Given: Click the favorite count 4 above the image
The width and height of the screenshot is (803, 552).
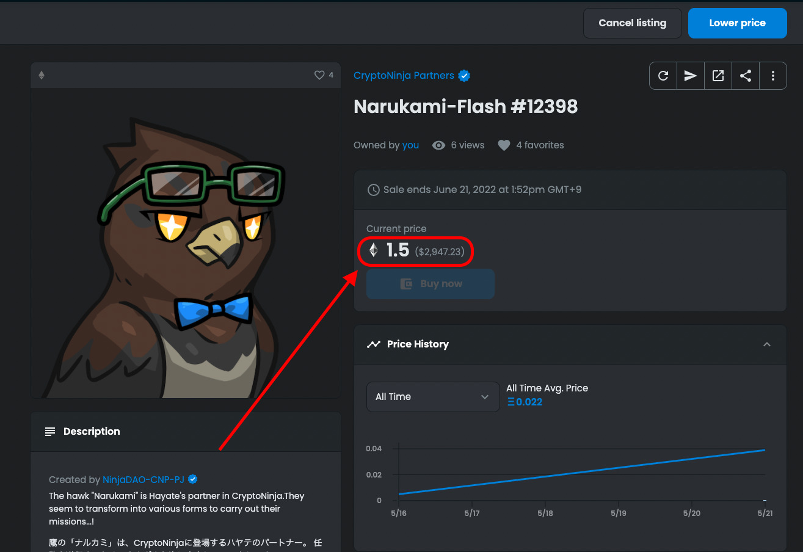Looking at the screenshot, I should pos(331,75).
